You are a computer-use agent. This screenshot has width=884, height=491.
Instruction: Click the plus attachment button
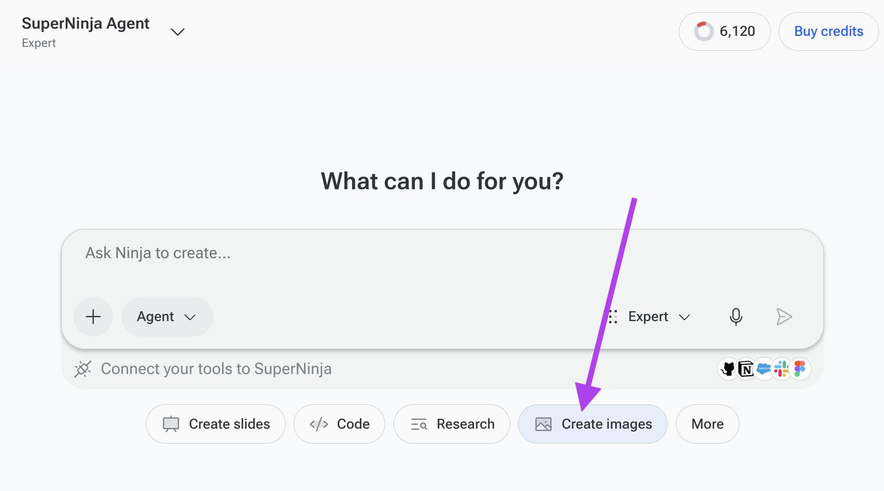click(93, 317)
